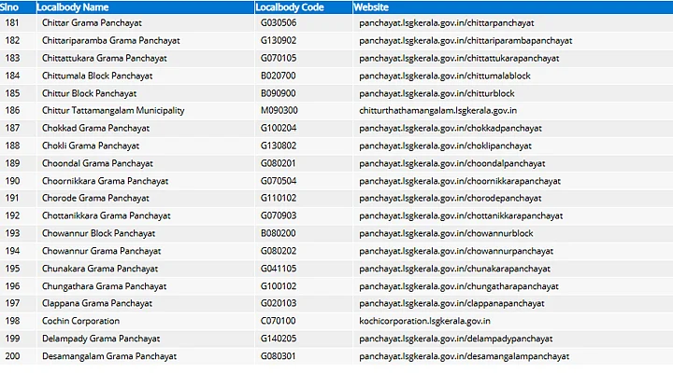Click serial number 200 cell
The width and height of the screenshot is (673, 374).
click(x=12, y=356)
